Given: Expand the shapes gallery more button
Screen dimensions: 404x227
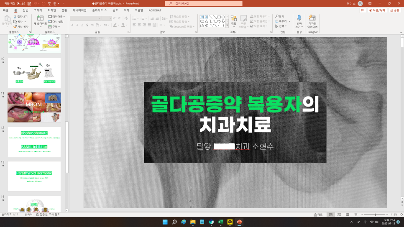Looking at the screenshot, I should click(x=227, y=26).
